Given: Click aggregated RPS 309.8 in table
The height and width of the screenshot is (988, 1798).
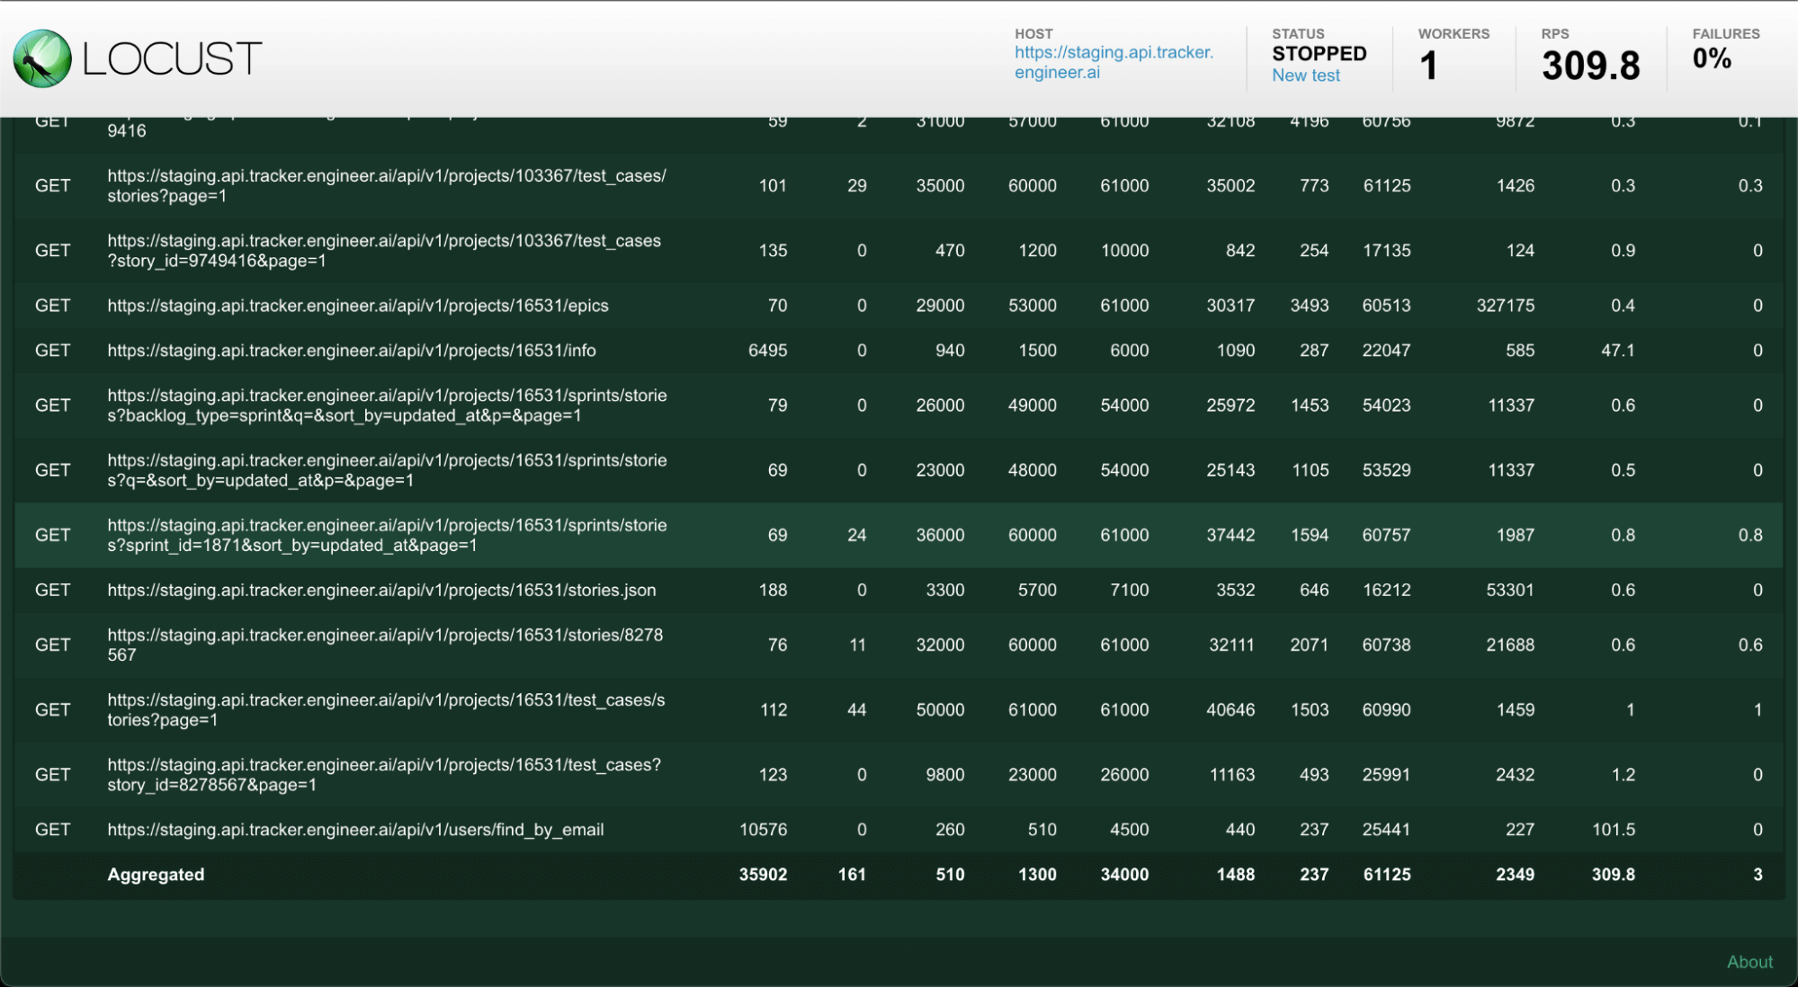Looking at the screenshot, I should click(1614, 875).
